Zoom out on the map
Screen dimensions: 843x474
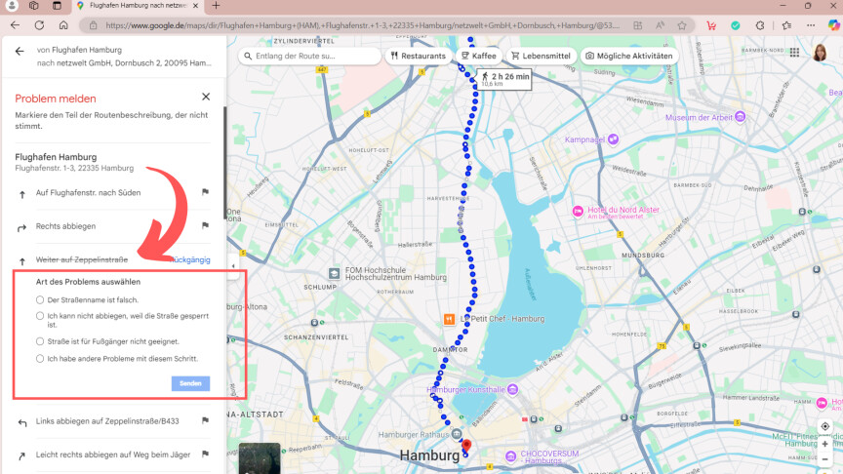(x=824, y=459)
